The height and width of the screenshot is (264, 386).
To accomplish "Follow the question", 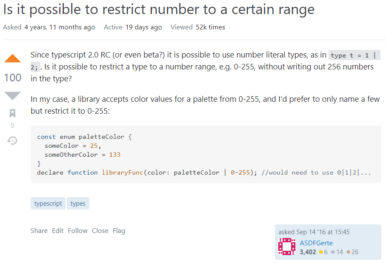I will [77, 230].
